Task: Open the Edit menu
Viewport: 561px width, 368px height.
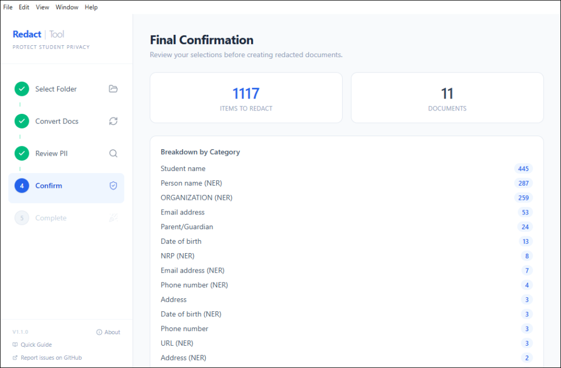Action: (24, 7)
